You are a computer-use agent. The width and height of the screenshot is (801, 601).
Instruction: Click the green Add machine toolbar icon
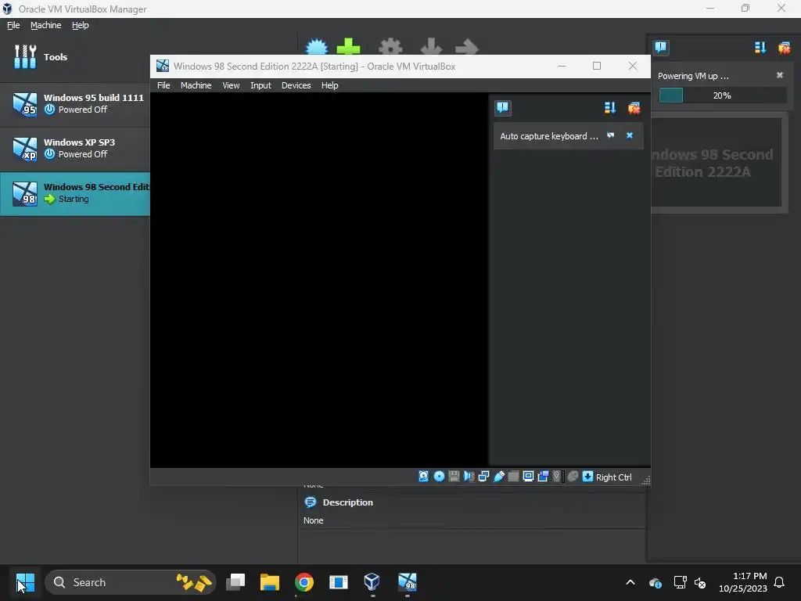tap(348, 46)
